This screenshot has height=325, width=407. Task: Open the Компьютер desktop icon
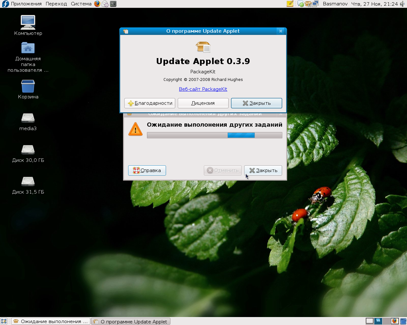point(28,22)
